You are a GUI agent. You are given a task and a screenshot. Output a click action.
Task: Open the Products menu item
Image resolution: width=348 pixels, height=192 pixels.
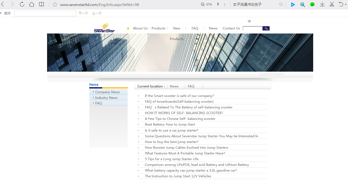point(158,28)
